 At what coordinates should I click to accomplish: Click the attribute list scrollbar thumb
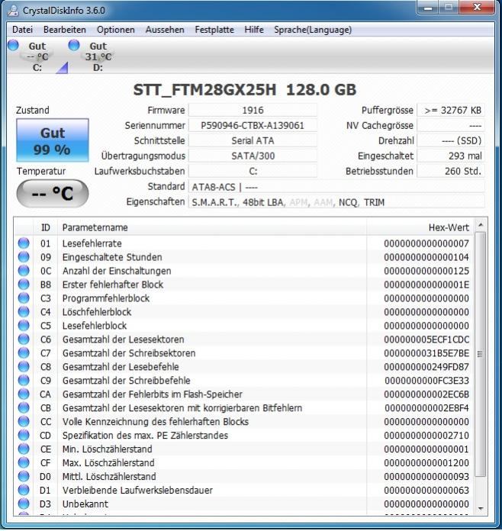[x=481, y=354]
